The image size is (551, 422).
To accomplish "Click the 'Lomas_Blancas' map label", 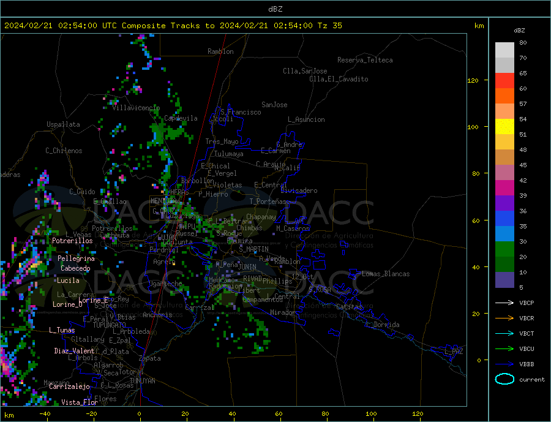I will coord(386,274).
